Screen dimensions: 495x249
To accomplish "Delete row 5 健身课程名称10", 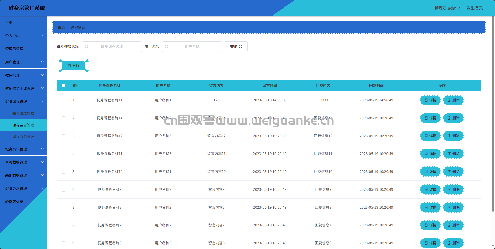I will (x=453, y=172).
